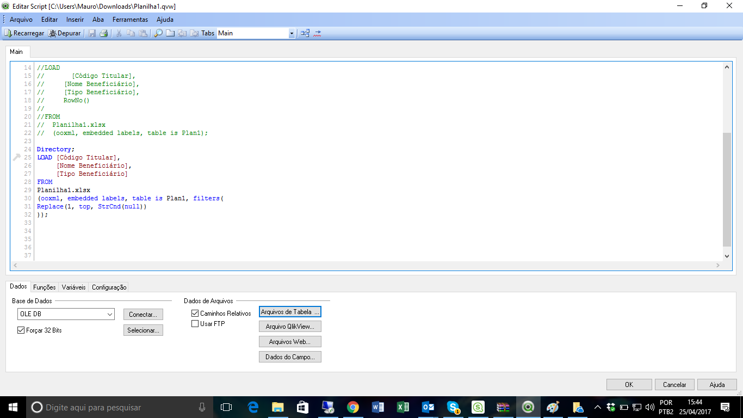The width and height of the screenshot is (743, 418).
Task: Open the Editar menu
Action: point(49,19)
